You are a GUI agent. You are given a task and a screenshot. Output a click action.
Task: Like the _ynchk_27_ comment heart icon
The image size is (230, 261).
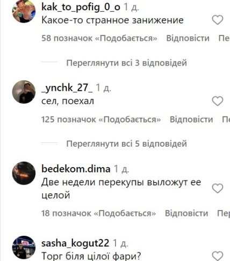(x=218, y=101)
